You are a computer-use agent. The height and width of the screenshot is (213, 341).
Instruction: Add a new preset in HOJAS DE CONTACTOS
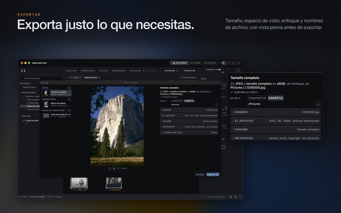(x=69, y=111)
